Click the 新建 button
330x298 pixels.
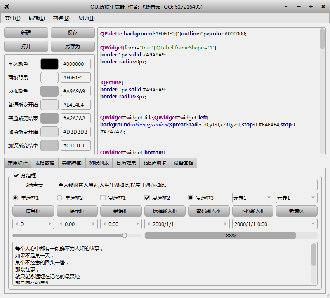(26, 32)
